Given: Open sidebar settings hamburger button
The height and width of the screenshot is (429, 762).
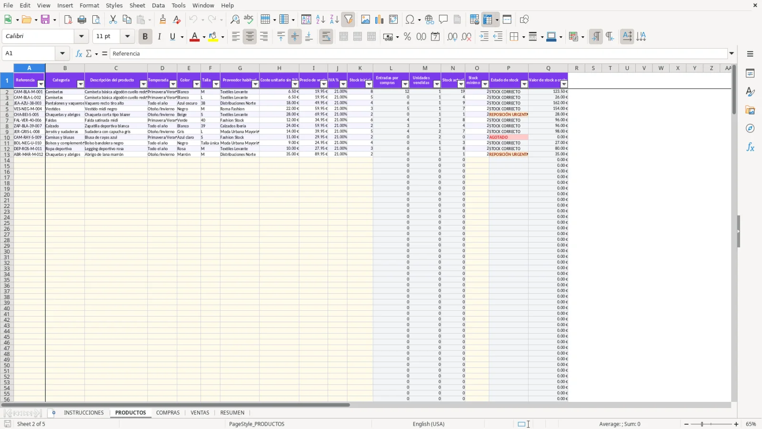Looking at the screenshot, I should [750, 54].
